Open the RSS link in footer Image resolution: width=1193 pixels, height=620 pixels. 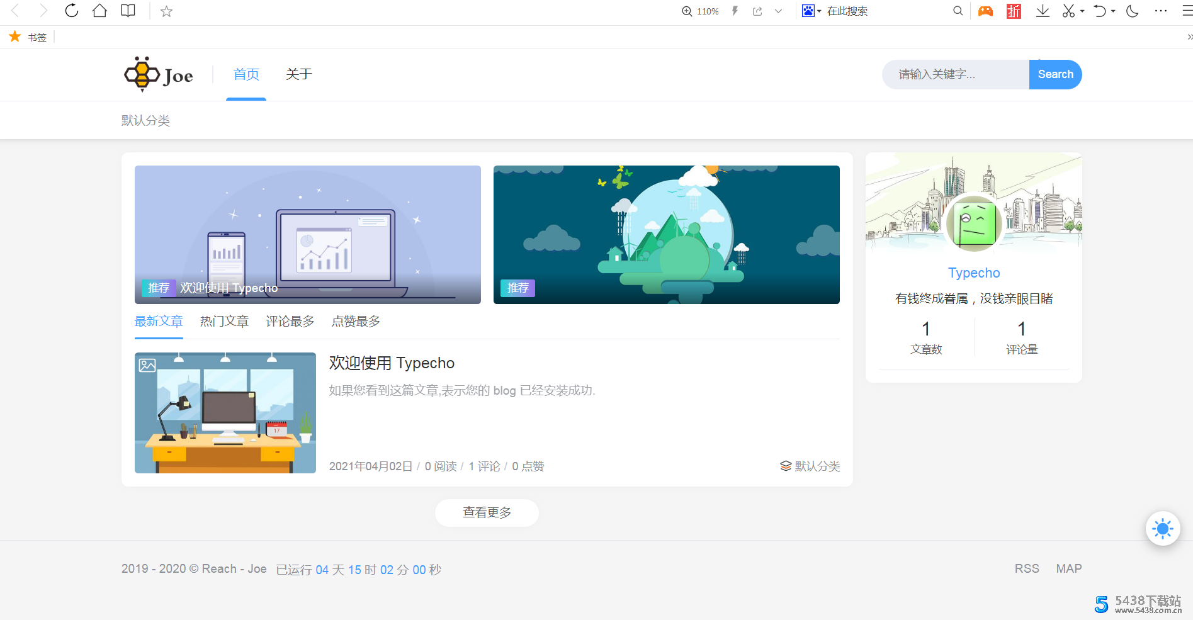point(1027,568)
